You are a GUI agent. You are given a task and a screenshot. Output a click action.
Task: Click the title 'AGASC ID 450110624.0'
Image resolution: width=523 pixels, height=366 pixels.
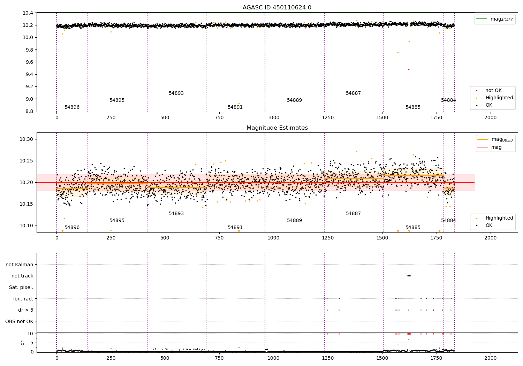pyautogui.click(x=277, y=8)
